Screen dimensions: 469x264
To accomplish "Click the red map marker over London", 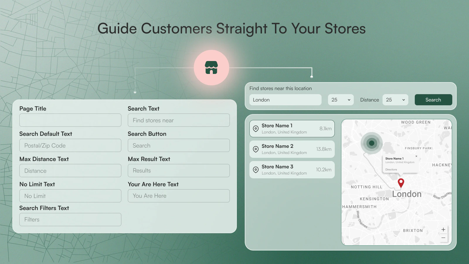I will [x=401, y=183].
